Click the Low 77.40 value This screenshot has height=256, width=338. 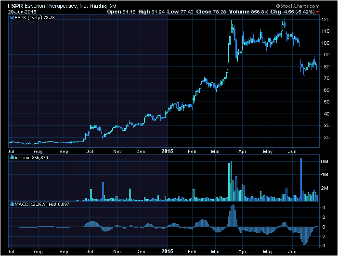pyautogui.click(x=180, y=12)
